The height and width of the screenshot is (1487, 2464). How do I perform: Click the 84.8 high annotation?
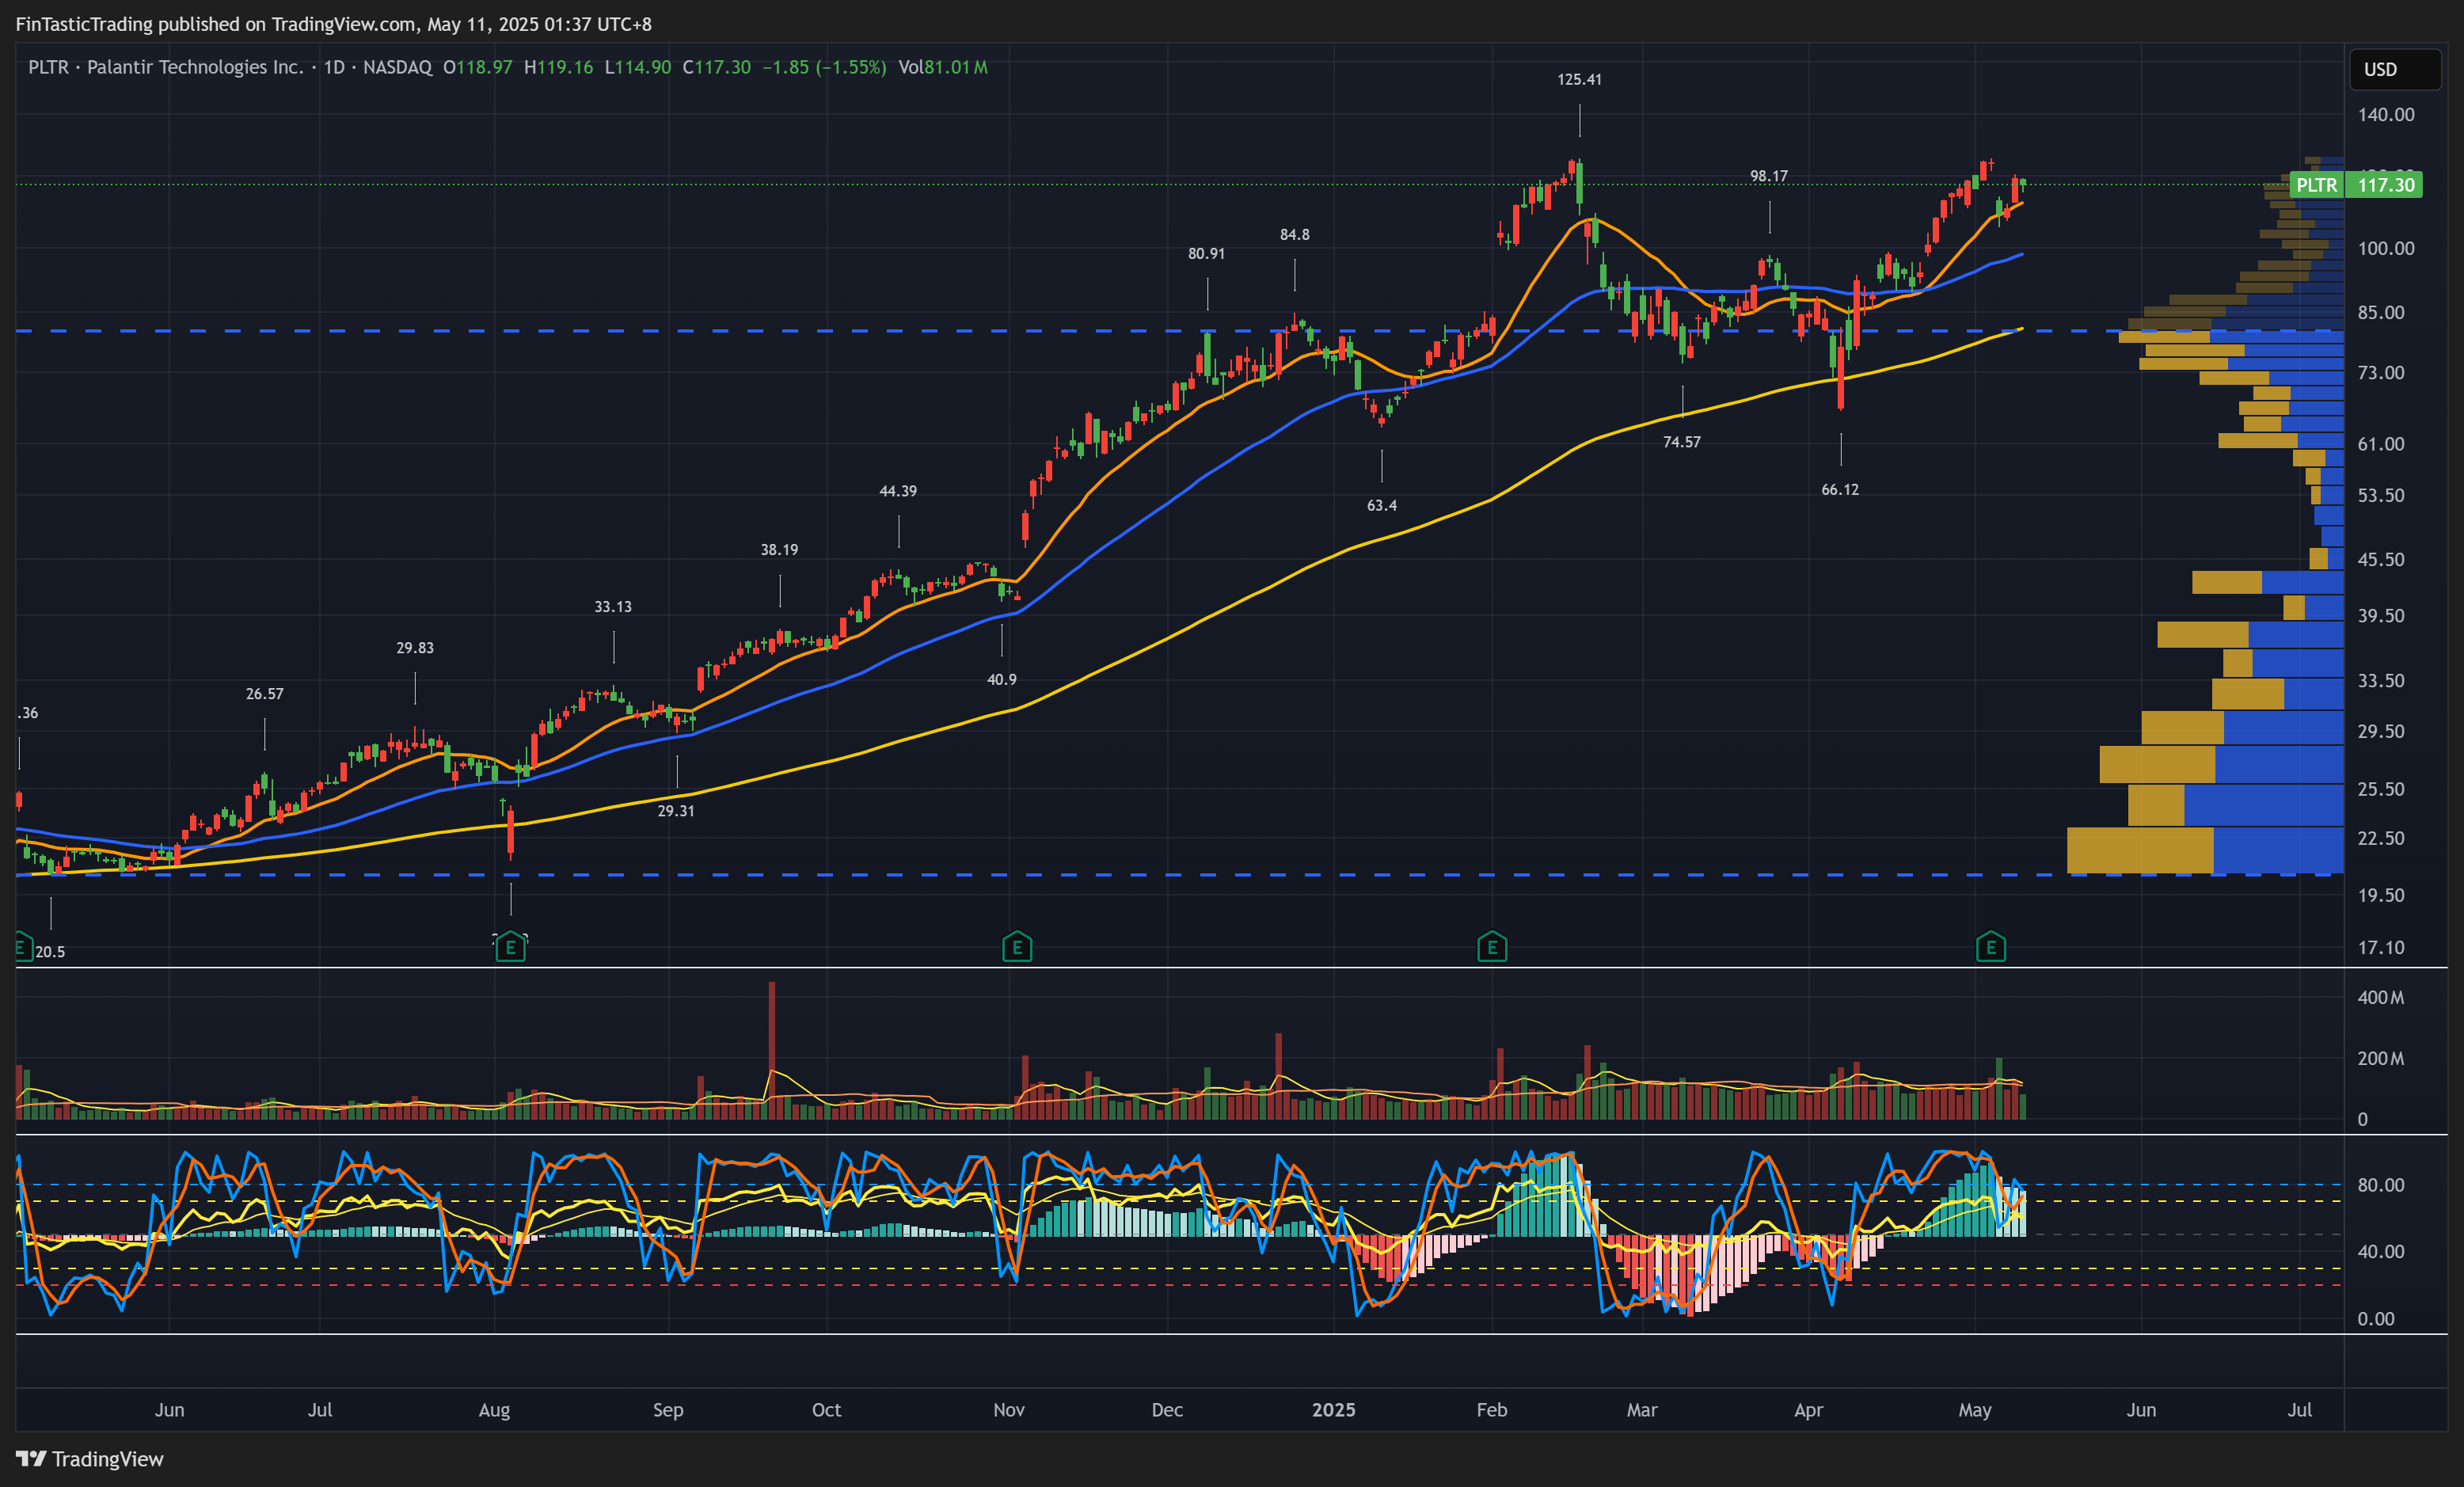(1294, 234)
